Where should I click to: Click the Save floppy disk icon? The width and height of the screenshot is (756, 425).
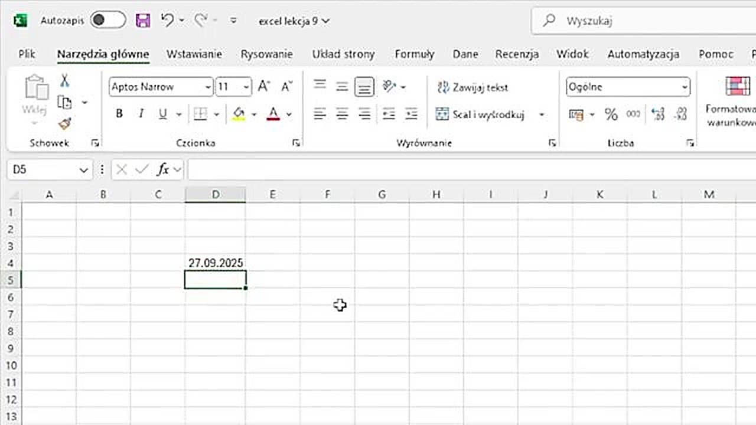tap(143, 21)
